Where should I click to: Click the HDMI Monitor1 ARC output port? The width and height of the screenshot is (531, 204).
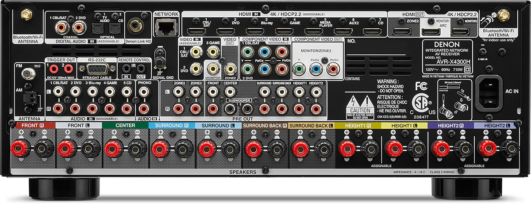(430, 31)
